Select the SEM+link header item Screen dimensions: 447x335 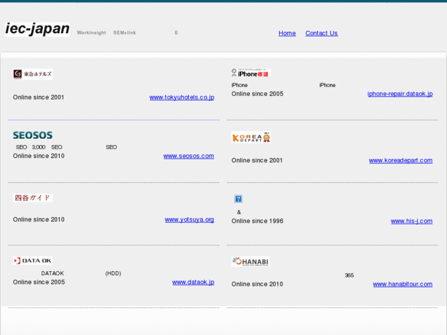pos(125,33)
